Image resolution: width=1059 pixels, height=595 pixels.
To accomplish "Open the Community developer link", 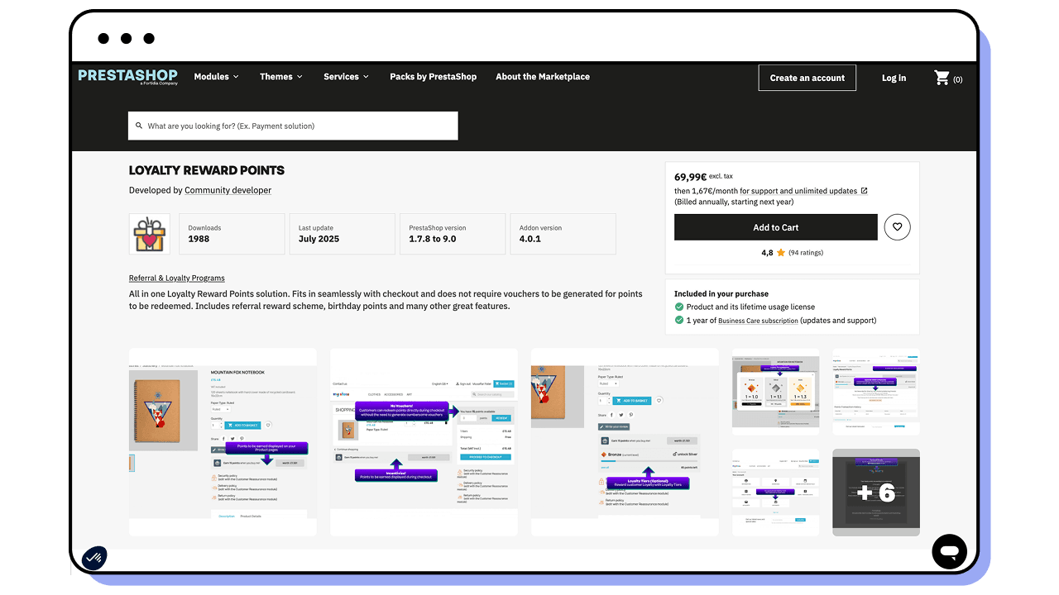I will [228, 190].
